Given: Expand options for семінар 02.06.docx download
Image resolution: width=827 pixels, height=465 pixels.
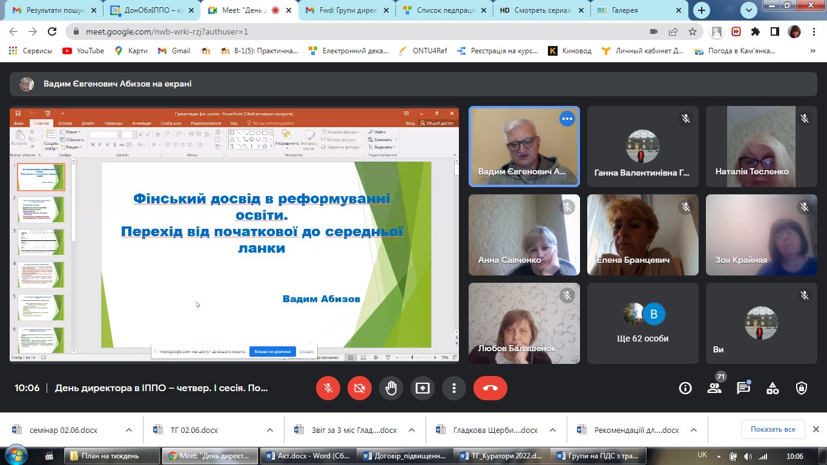Looking at the screenshot, I should [x=129, y=430].
